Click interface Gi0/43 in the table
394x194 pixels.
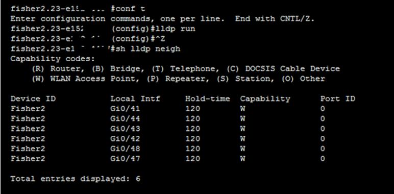[125, 129]
